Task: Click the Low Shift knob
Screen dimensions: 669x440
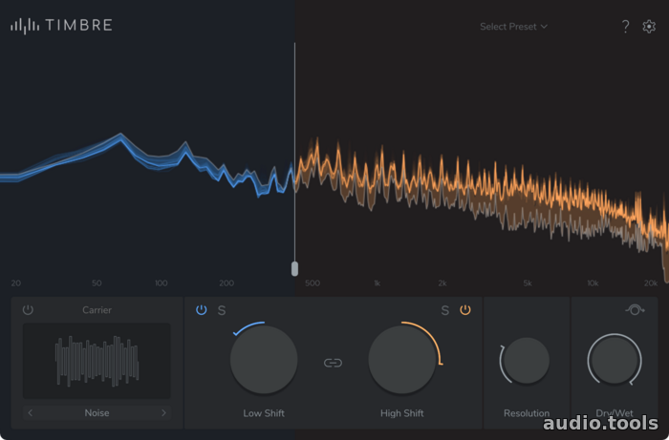Action: point(264,360)
